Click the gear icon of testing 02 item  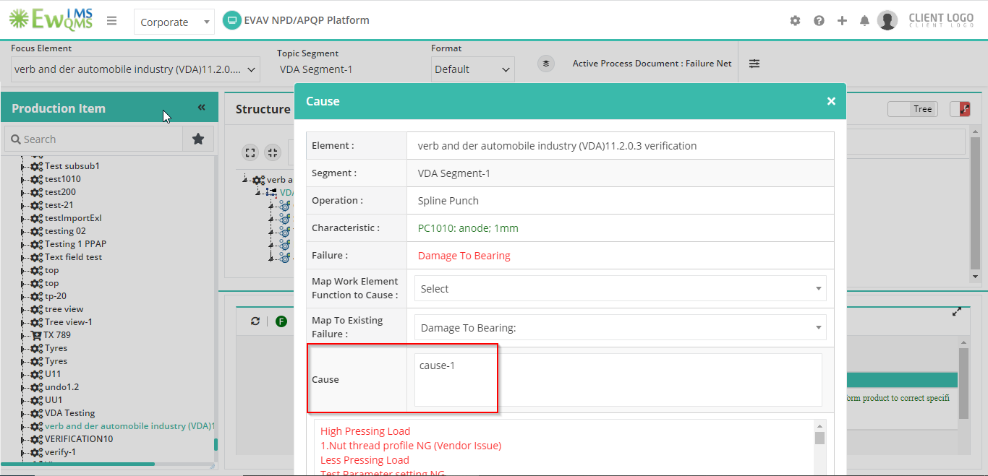point(36,231)
